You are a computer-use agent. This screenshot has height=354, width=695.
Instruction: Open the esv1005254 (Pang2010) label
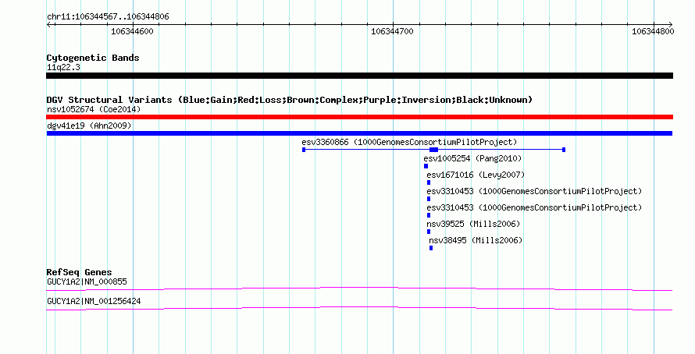pos(472,158)
